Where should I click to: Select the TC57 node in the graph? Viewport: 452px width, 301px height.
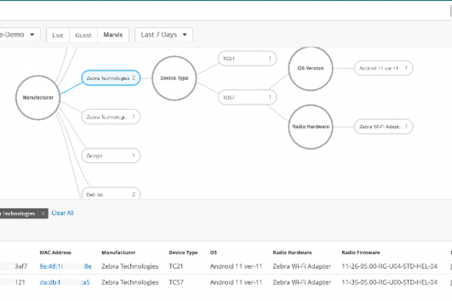coord(247,97)
